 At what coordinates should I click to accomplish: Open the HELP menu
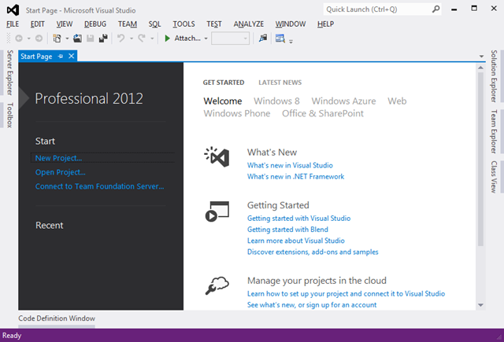(325, 24)
